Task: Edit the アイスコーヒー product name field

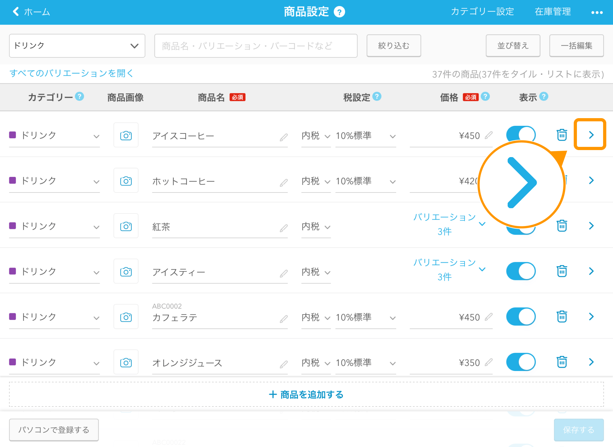Action: pyautogui.click(x=220, y=136)
